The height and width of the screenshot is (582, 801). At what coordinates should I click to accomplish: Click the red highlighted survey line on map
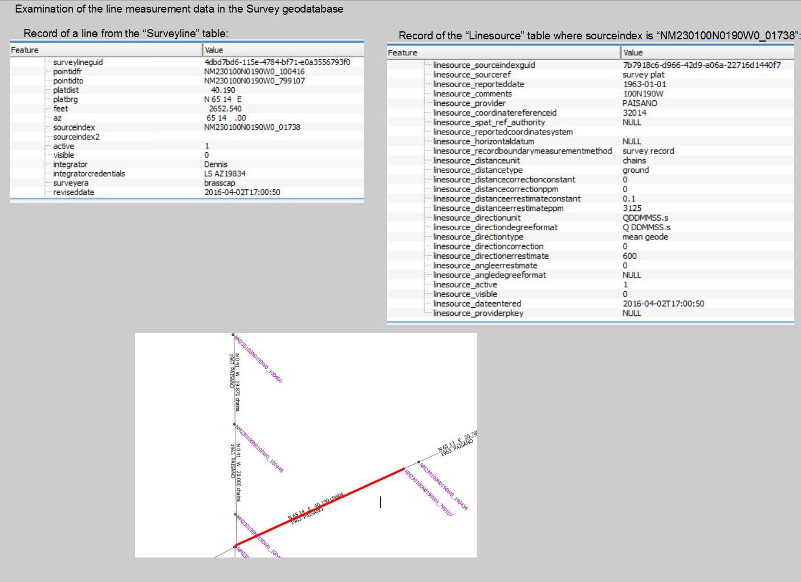click(320, 507)
